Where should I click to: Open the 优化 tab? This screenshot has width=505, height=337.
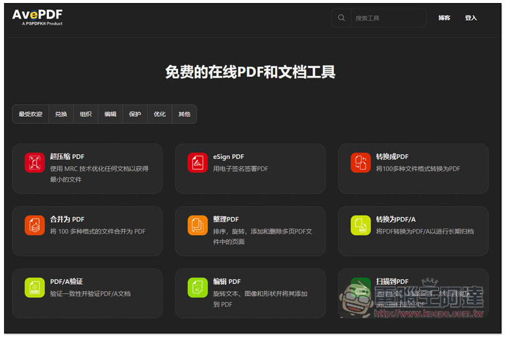tap(160, 114)
